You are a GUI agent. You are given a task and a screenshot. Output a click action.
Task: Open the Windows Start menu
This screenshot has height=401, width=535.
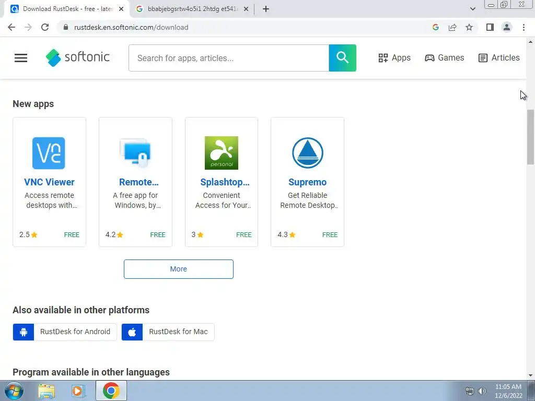14,391
